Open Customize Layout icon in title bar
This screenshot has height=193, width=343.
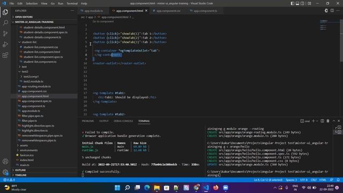309,3
